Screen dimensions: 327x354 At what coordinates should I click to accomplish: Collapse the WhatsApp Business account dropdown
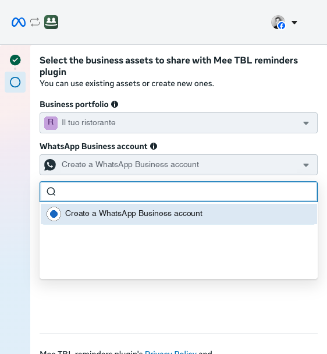point(179,165)
